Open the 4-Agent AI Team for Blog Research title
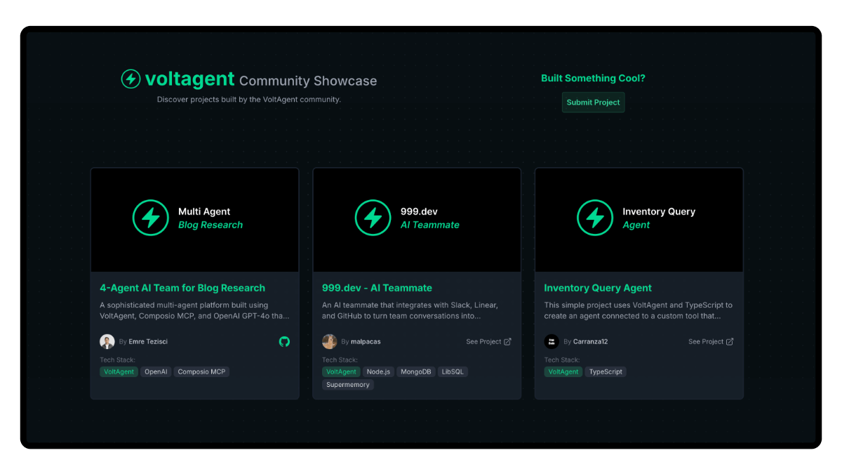Screen dimensions: 842x474 (182, 288)
